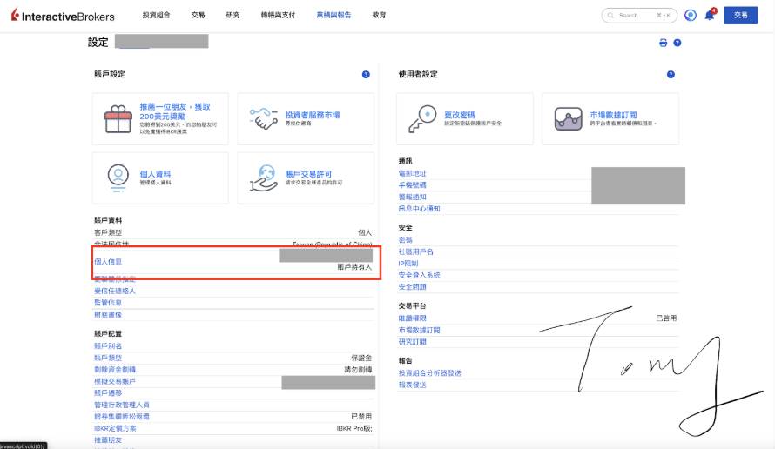The image size is (775, 449).
Task: Open the 證券集體訴訟返還 link
Action: 122,417
